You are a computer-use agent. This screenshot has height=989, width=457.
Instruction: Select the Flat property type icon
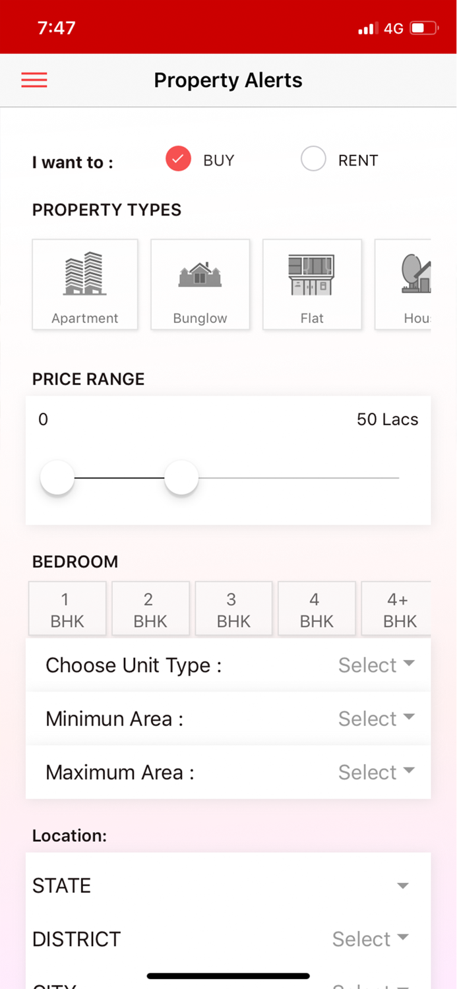tap(312, 284)
